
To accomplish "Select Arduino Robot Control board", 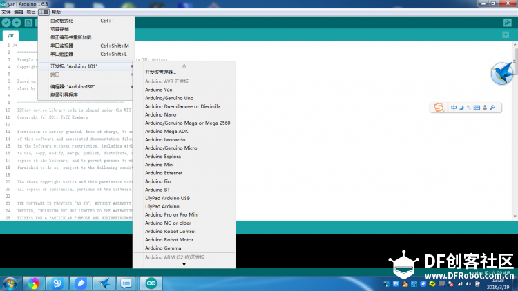I will pos(184,231).
